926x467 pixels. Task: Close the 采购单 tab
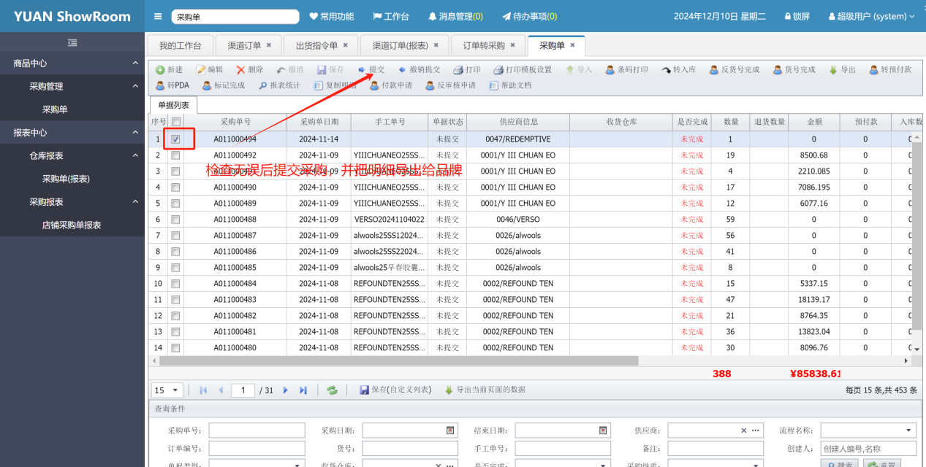(573, 45)
